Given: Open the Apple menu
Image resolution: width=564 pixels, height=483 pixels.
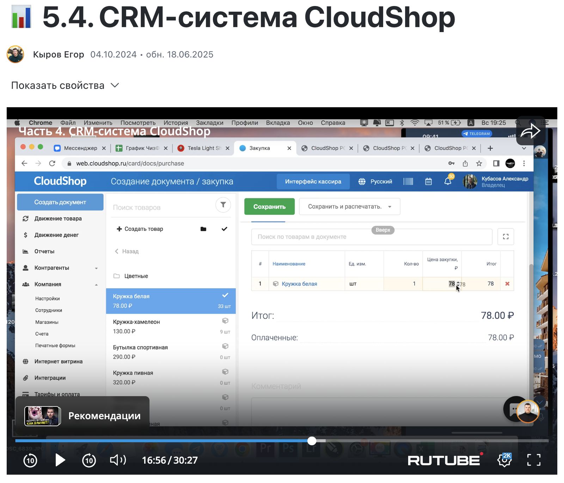Looking at the screenshot, I should click(x=17, y=123).
